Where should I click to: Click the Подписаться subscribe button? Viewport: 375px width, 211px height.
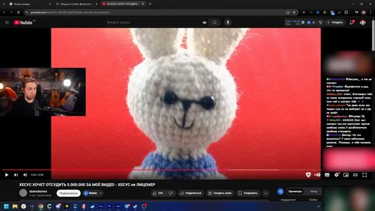pyautogui.click(x=69, y=193)
